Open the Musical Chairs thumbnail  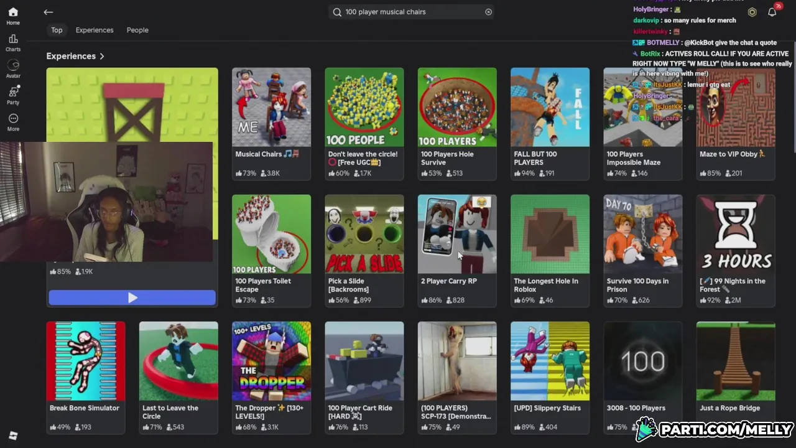(271, 107)
